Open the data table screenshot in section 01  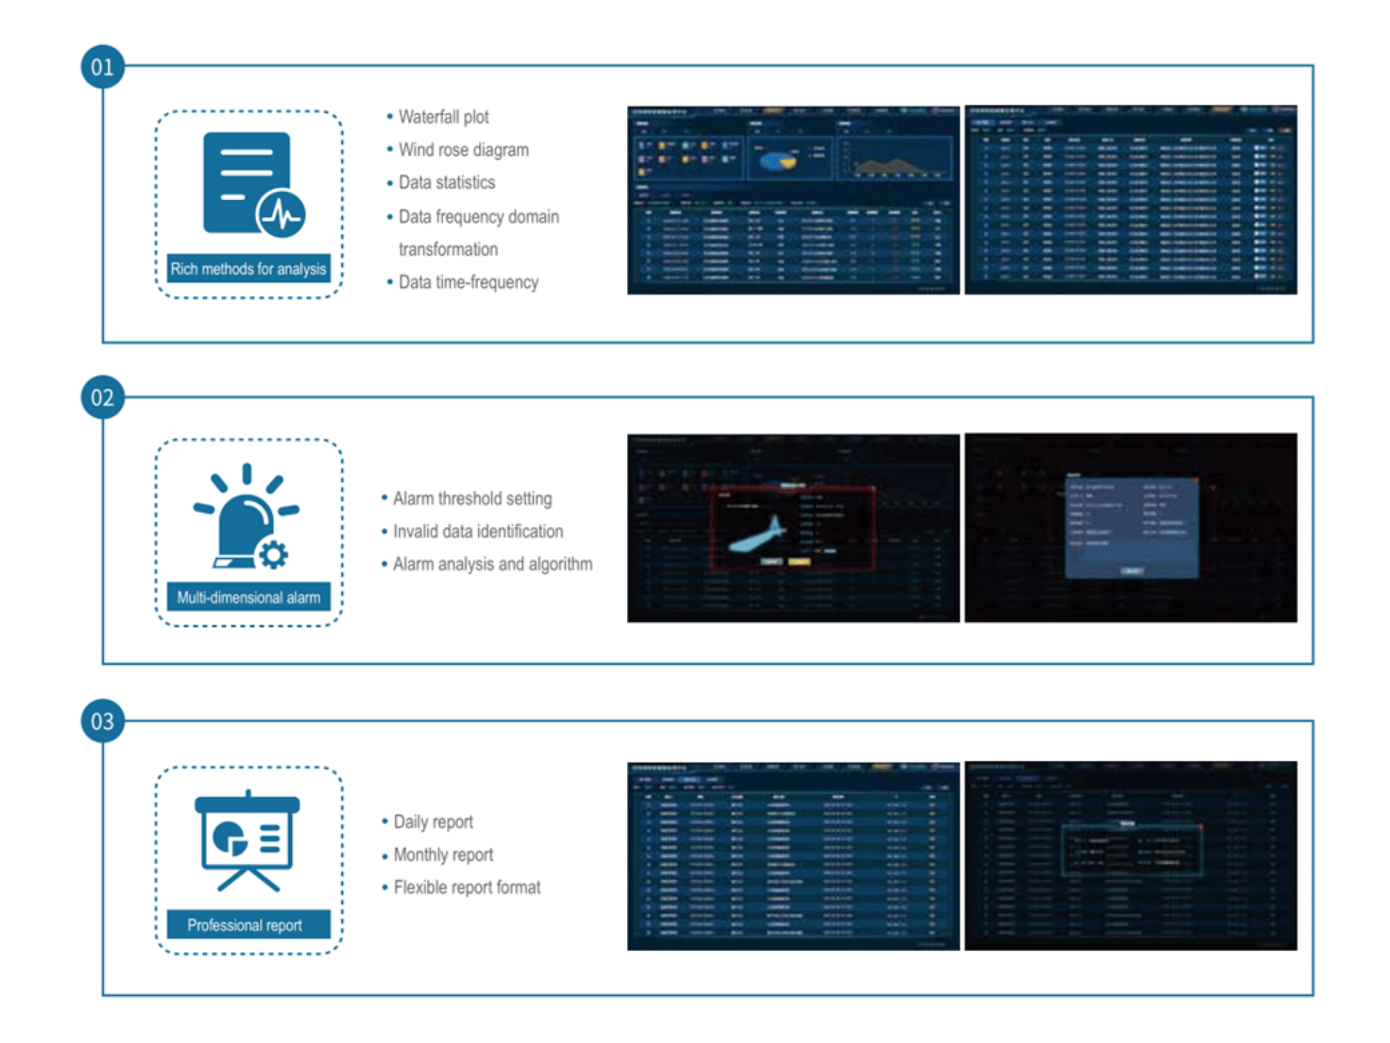click(1131, 200)
